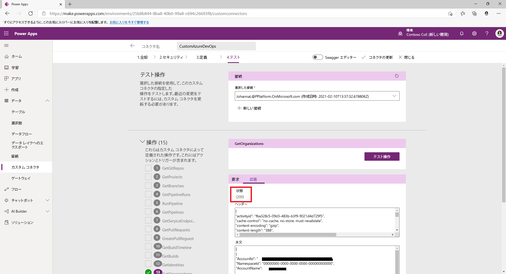Click the Create plus icon in sidebar
Viewport: 506px width, 274px height.
pos(7,90)
